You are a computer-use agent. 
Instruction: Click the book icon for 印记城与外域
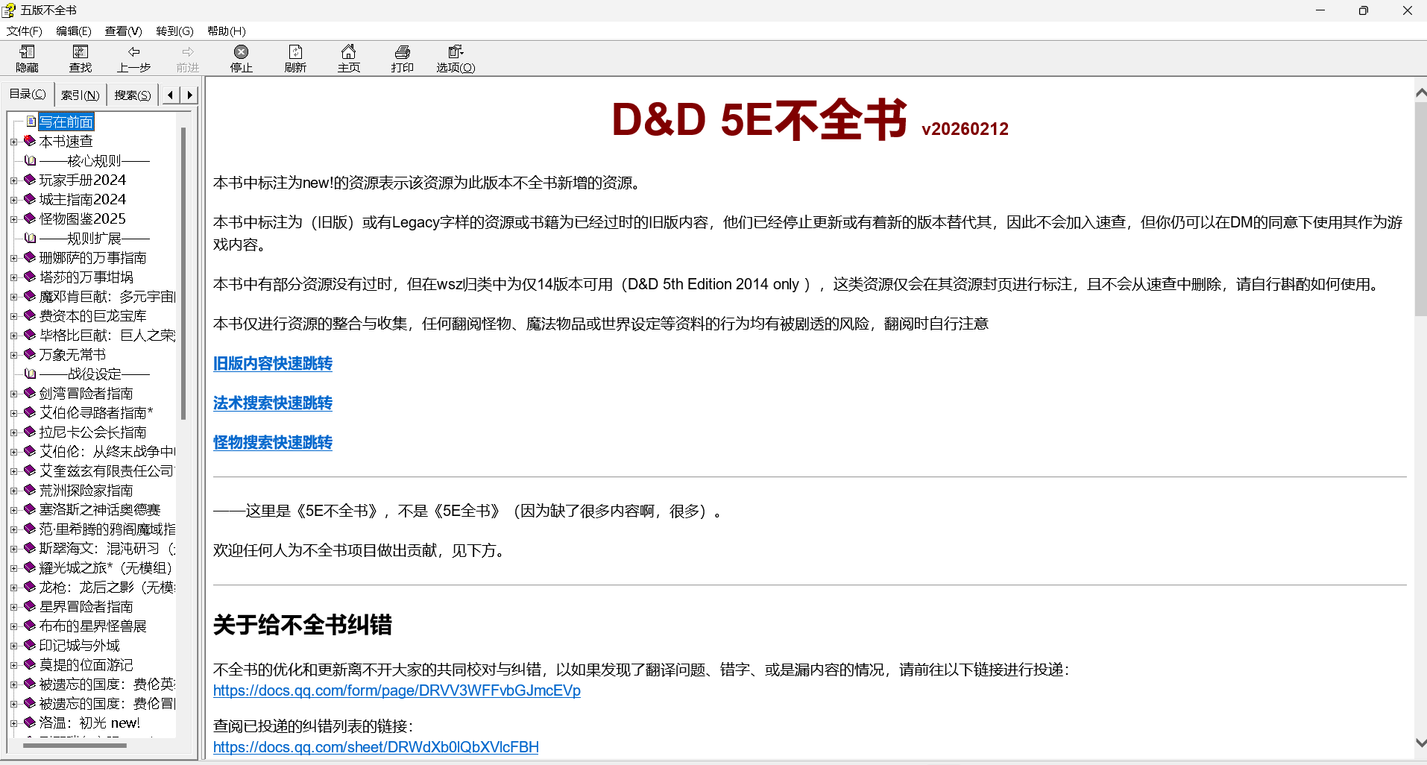click(x=30, y=645)
